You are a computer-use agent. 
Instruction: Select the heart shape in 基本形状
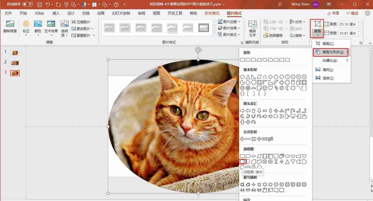pos(270,88)
